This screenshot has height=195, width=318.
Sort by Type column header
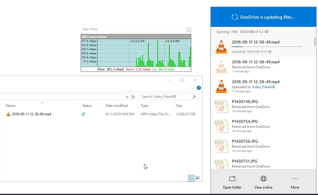144,106
